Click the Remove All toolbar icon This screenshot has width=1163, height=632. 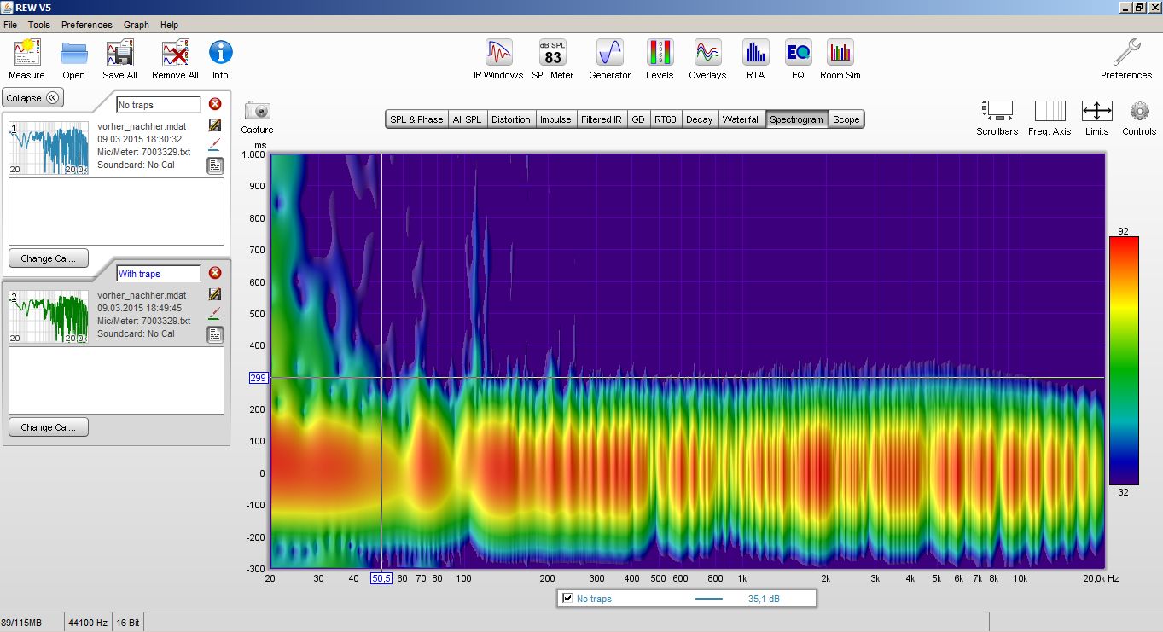[175, 54]
